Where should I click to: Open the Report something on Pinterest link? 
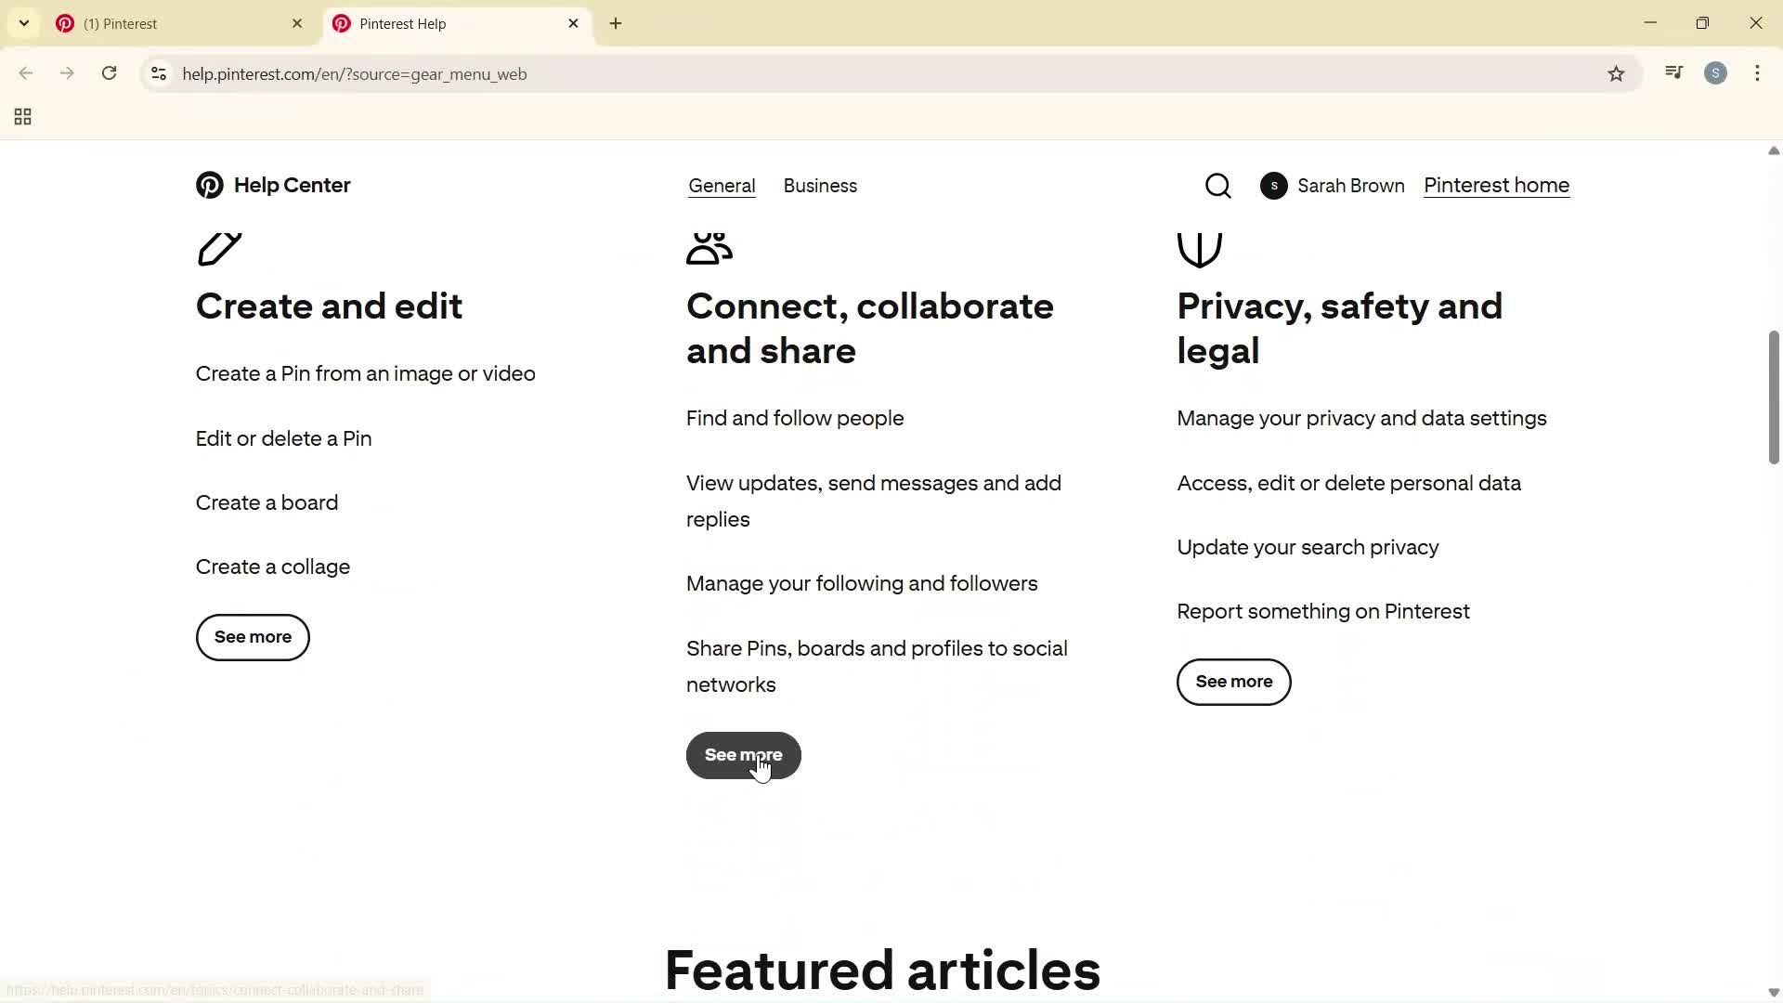(1322, 611)
